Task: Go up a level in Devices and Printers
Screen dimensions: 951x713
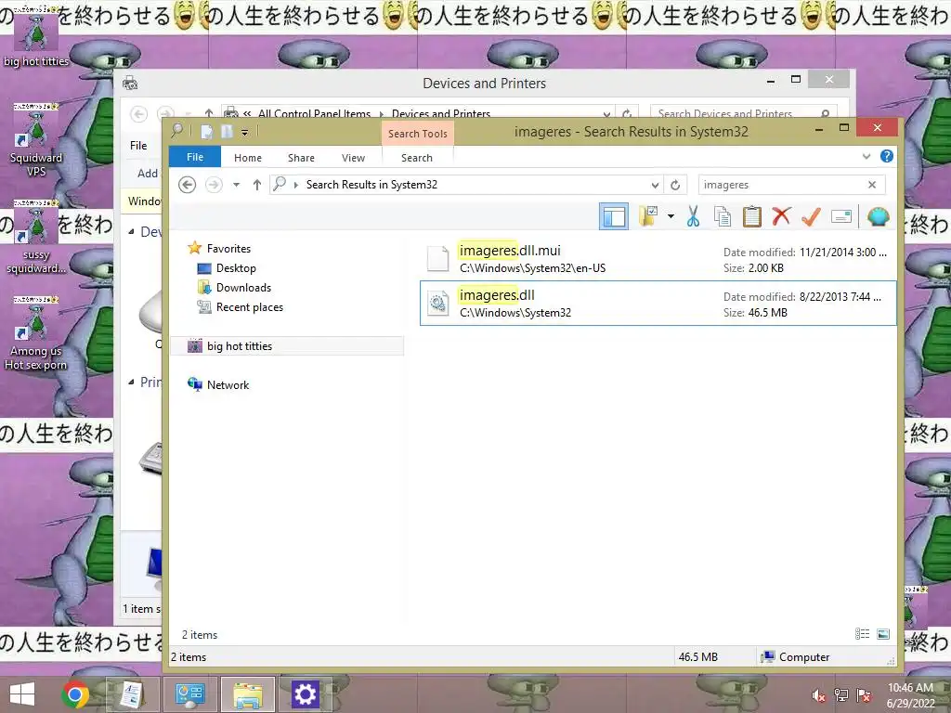Action: coord(209,113)
